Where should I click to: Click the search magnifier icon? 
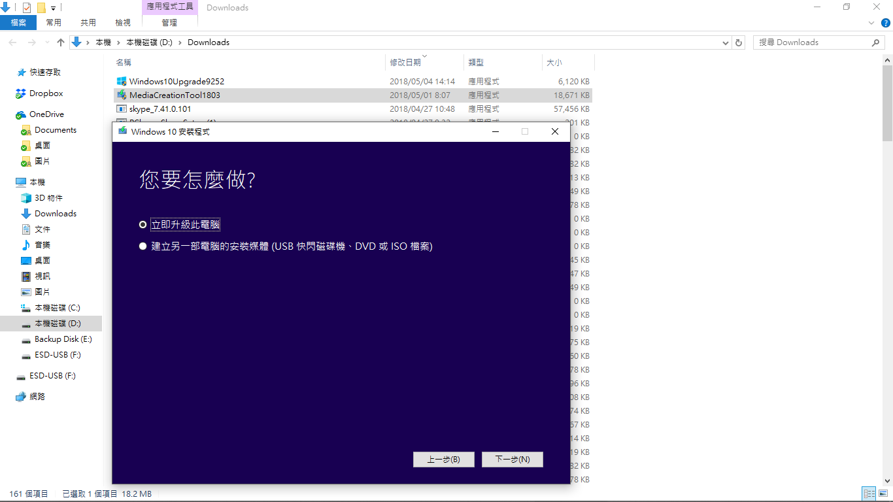876,42
